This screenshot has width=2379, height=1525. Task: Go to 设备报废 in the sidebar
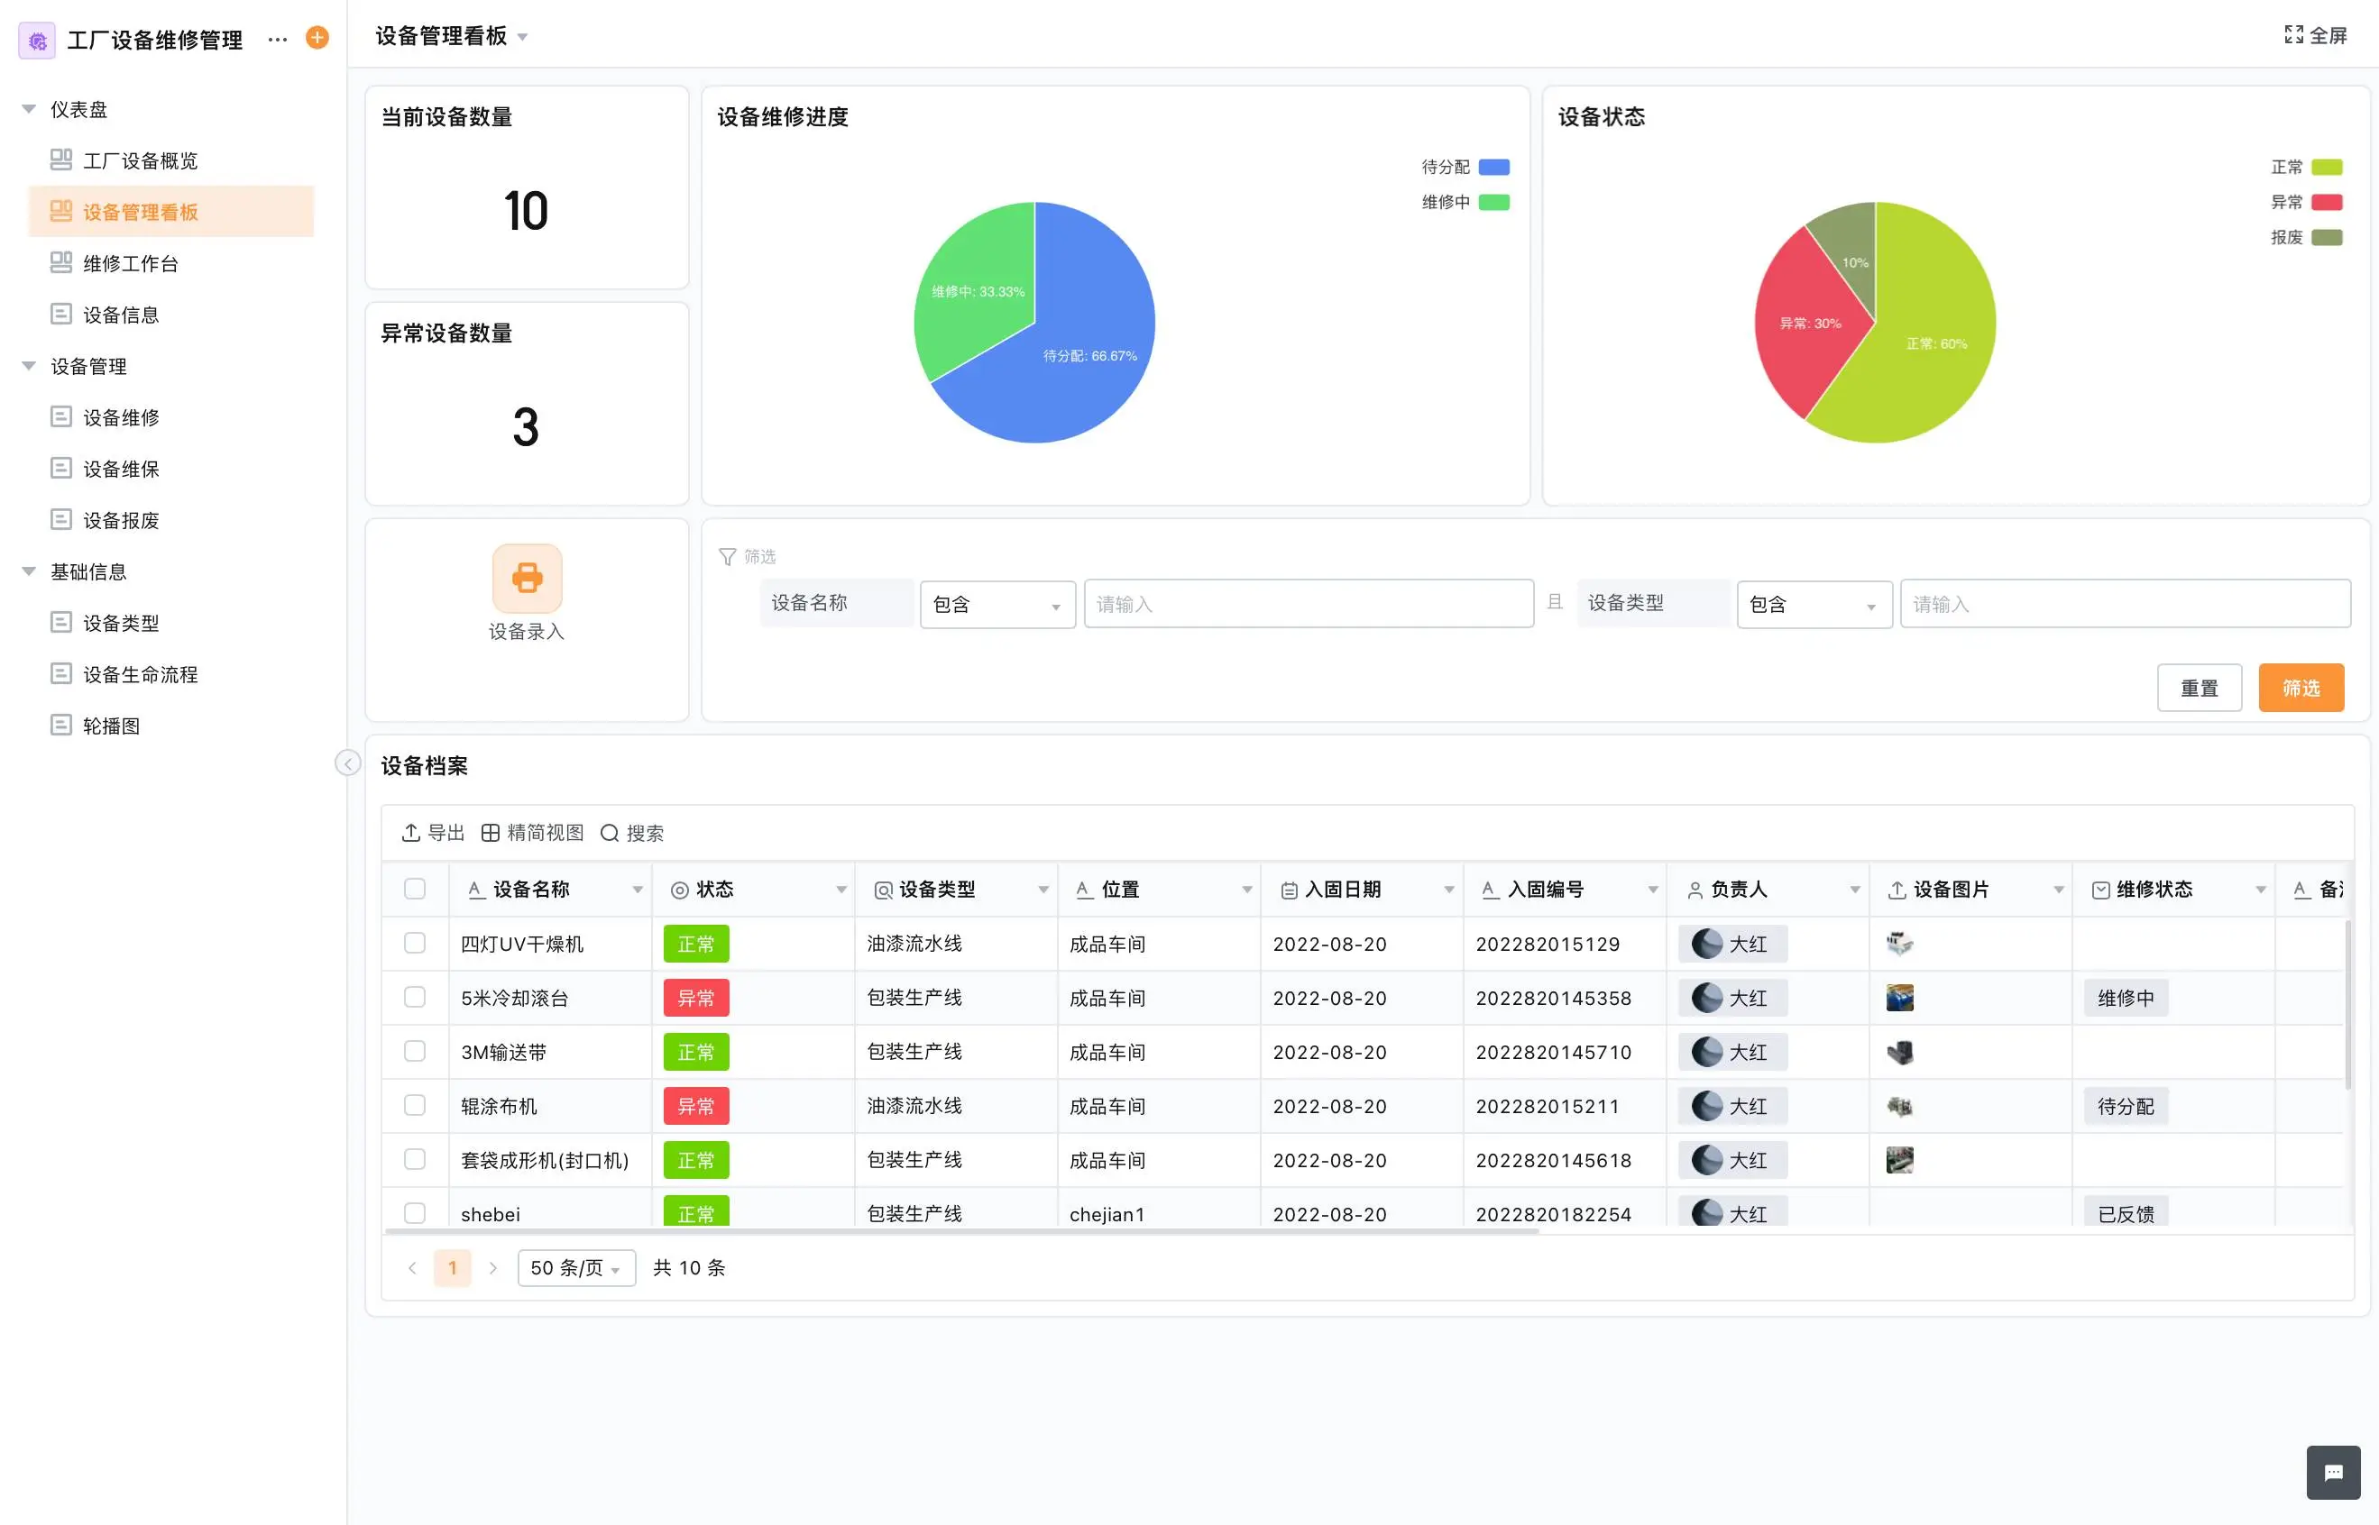coord(121,520)
